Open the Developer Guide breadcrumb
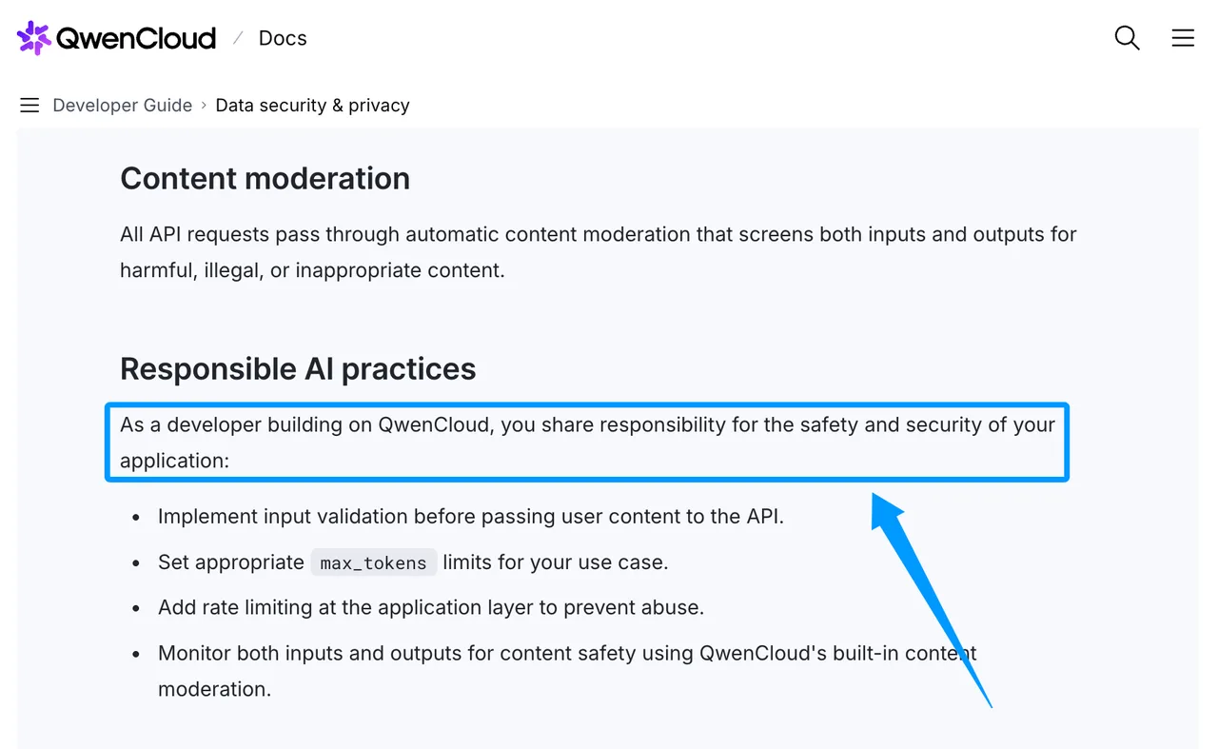The image size is (1218, 749). [123, 106]
